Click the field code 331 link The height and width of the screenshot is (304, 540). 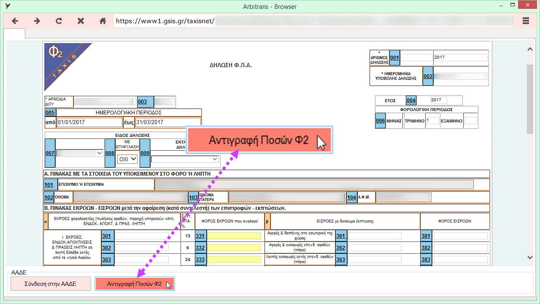(200, 236)
